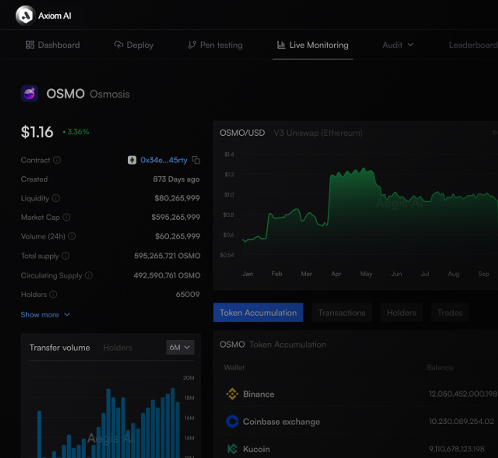Screen dimensions: 498x458
Task: Select the Live Monitoring tab
Action: point(313,45)
